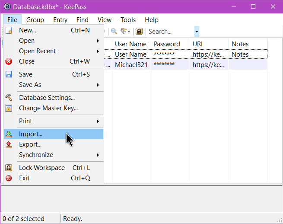283x224 pixels.
Task: Click inside the Search... input field
Action: click(171, 32)
